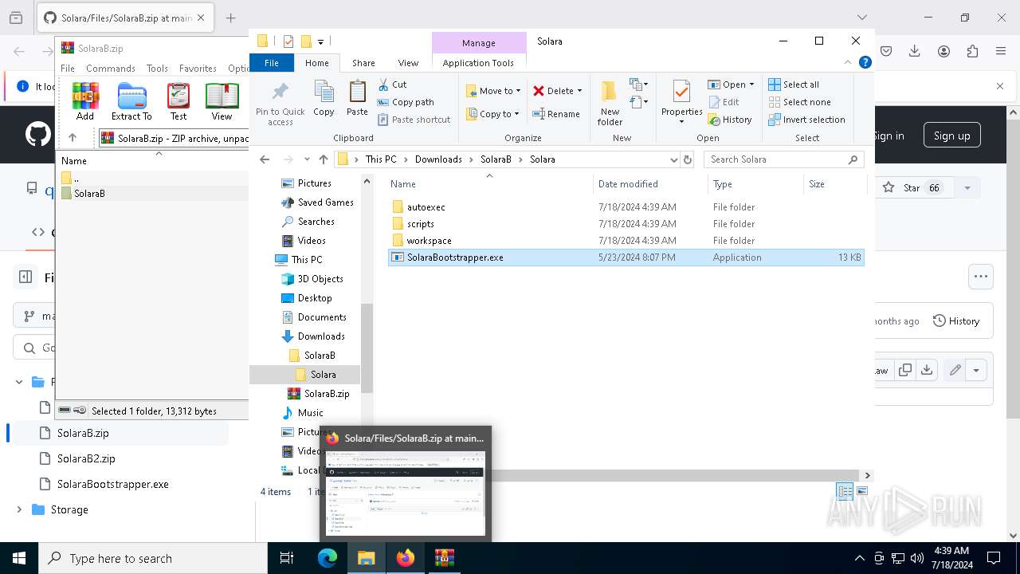Click WinRAR Add button

85,101
